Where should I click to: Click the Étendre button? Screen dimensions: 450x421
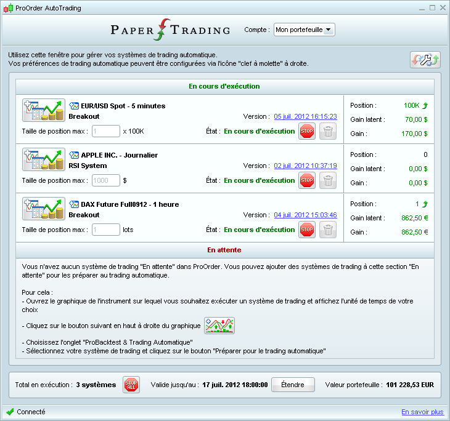point(293,385)
